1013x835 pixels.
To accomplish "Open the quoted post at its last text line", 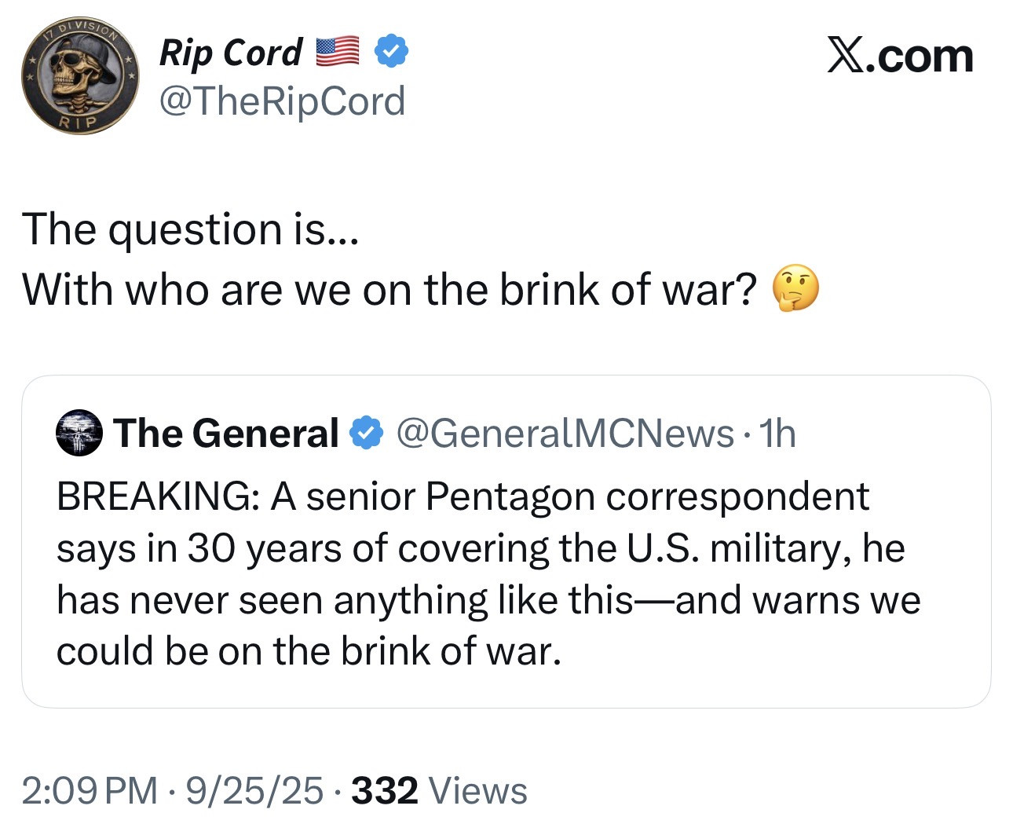I will pos(309,651).
